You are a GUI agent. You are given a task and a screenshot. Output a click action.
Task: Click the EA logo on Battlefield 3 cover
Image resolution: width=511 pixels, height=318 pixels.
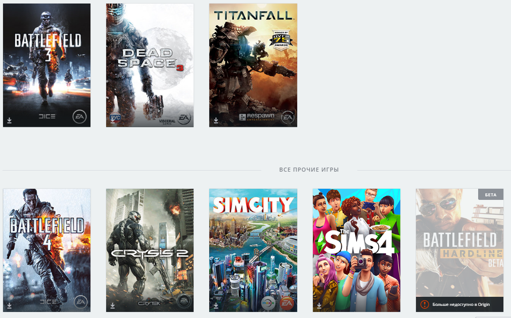pos(79,117)
